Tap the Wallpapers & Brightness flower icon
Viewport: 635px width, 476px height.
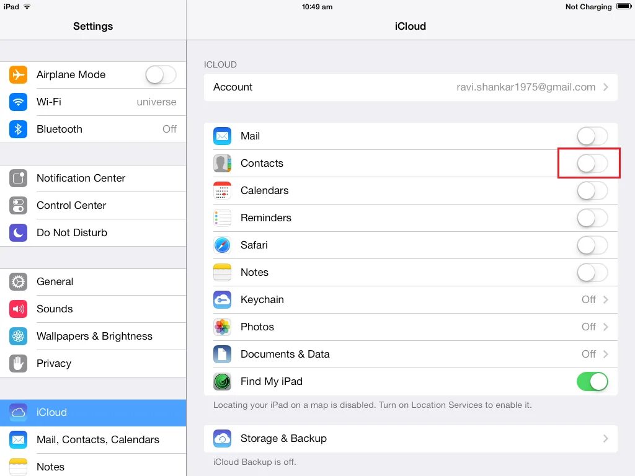click(18, 337)
